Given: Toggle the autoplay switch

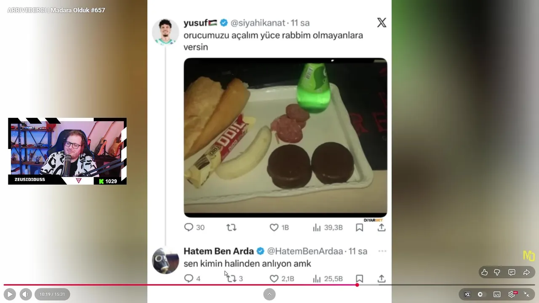Looking at the screenshot, I should pos(482,294).
